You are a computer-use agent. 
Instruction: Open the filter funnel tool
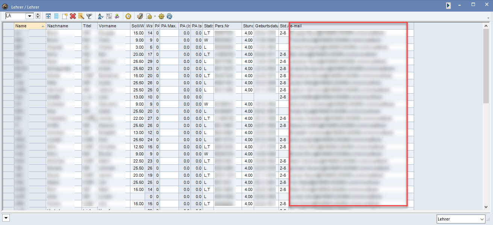click(89, 16)
